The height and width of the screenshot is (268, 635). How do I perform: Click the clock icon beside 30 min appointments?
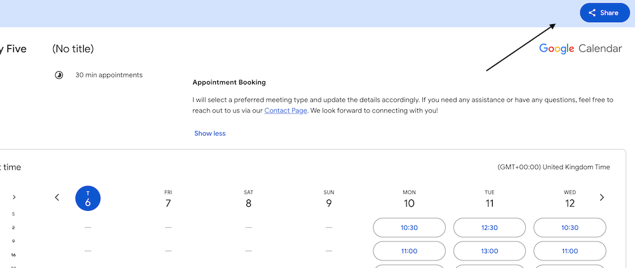point(59,75)
